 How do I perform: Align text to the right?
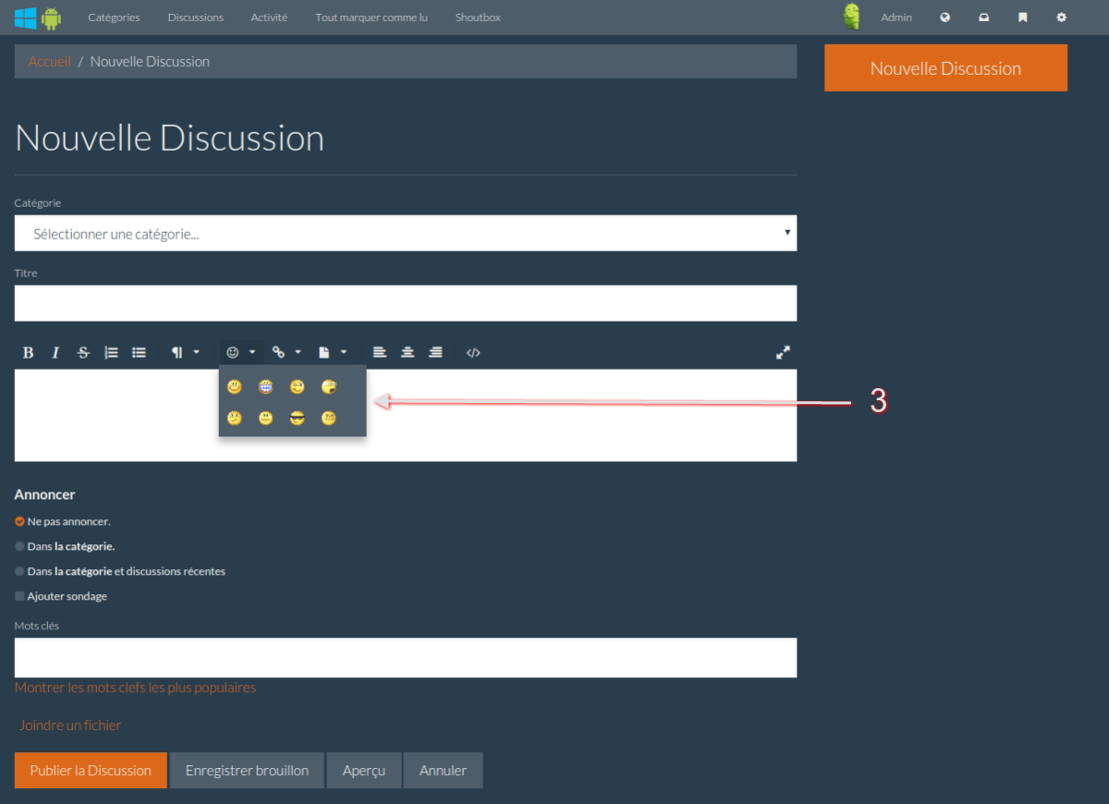pos(435,352)
